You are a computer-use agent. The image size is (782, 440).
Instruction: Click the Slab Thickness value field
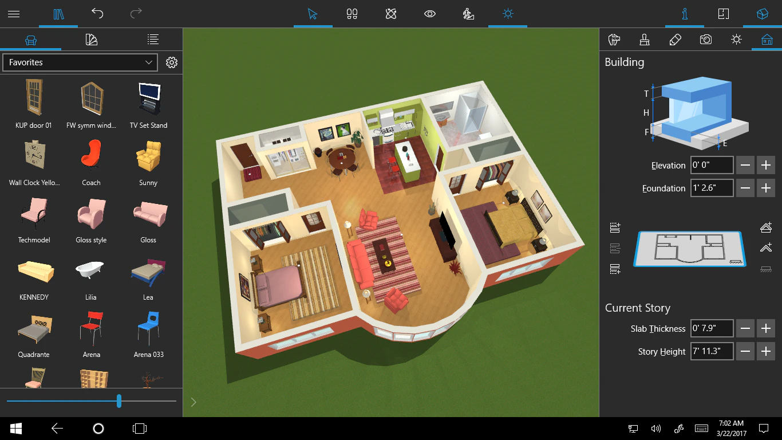click(712, 328)
